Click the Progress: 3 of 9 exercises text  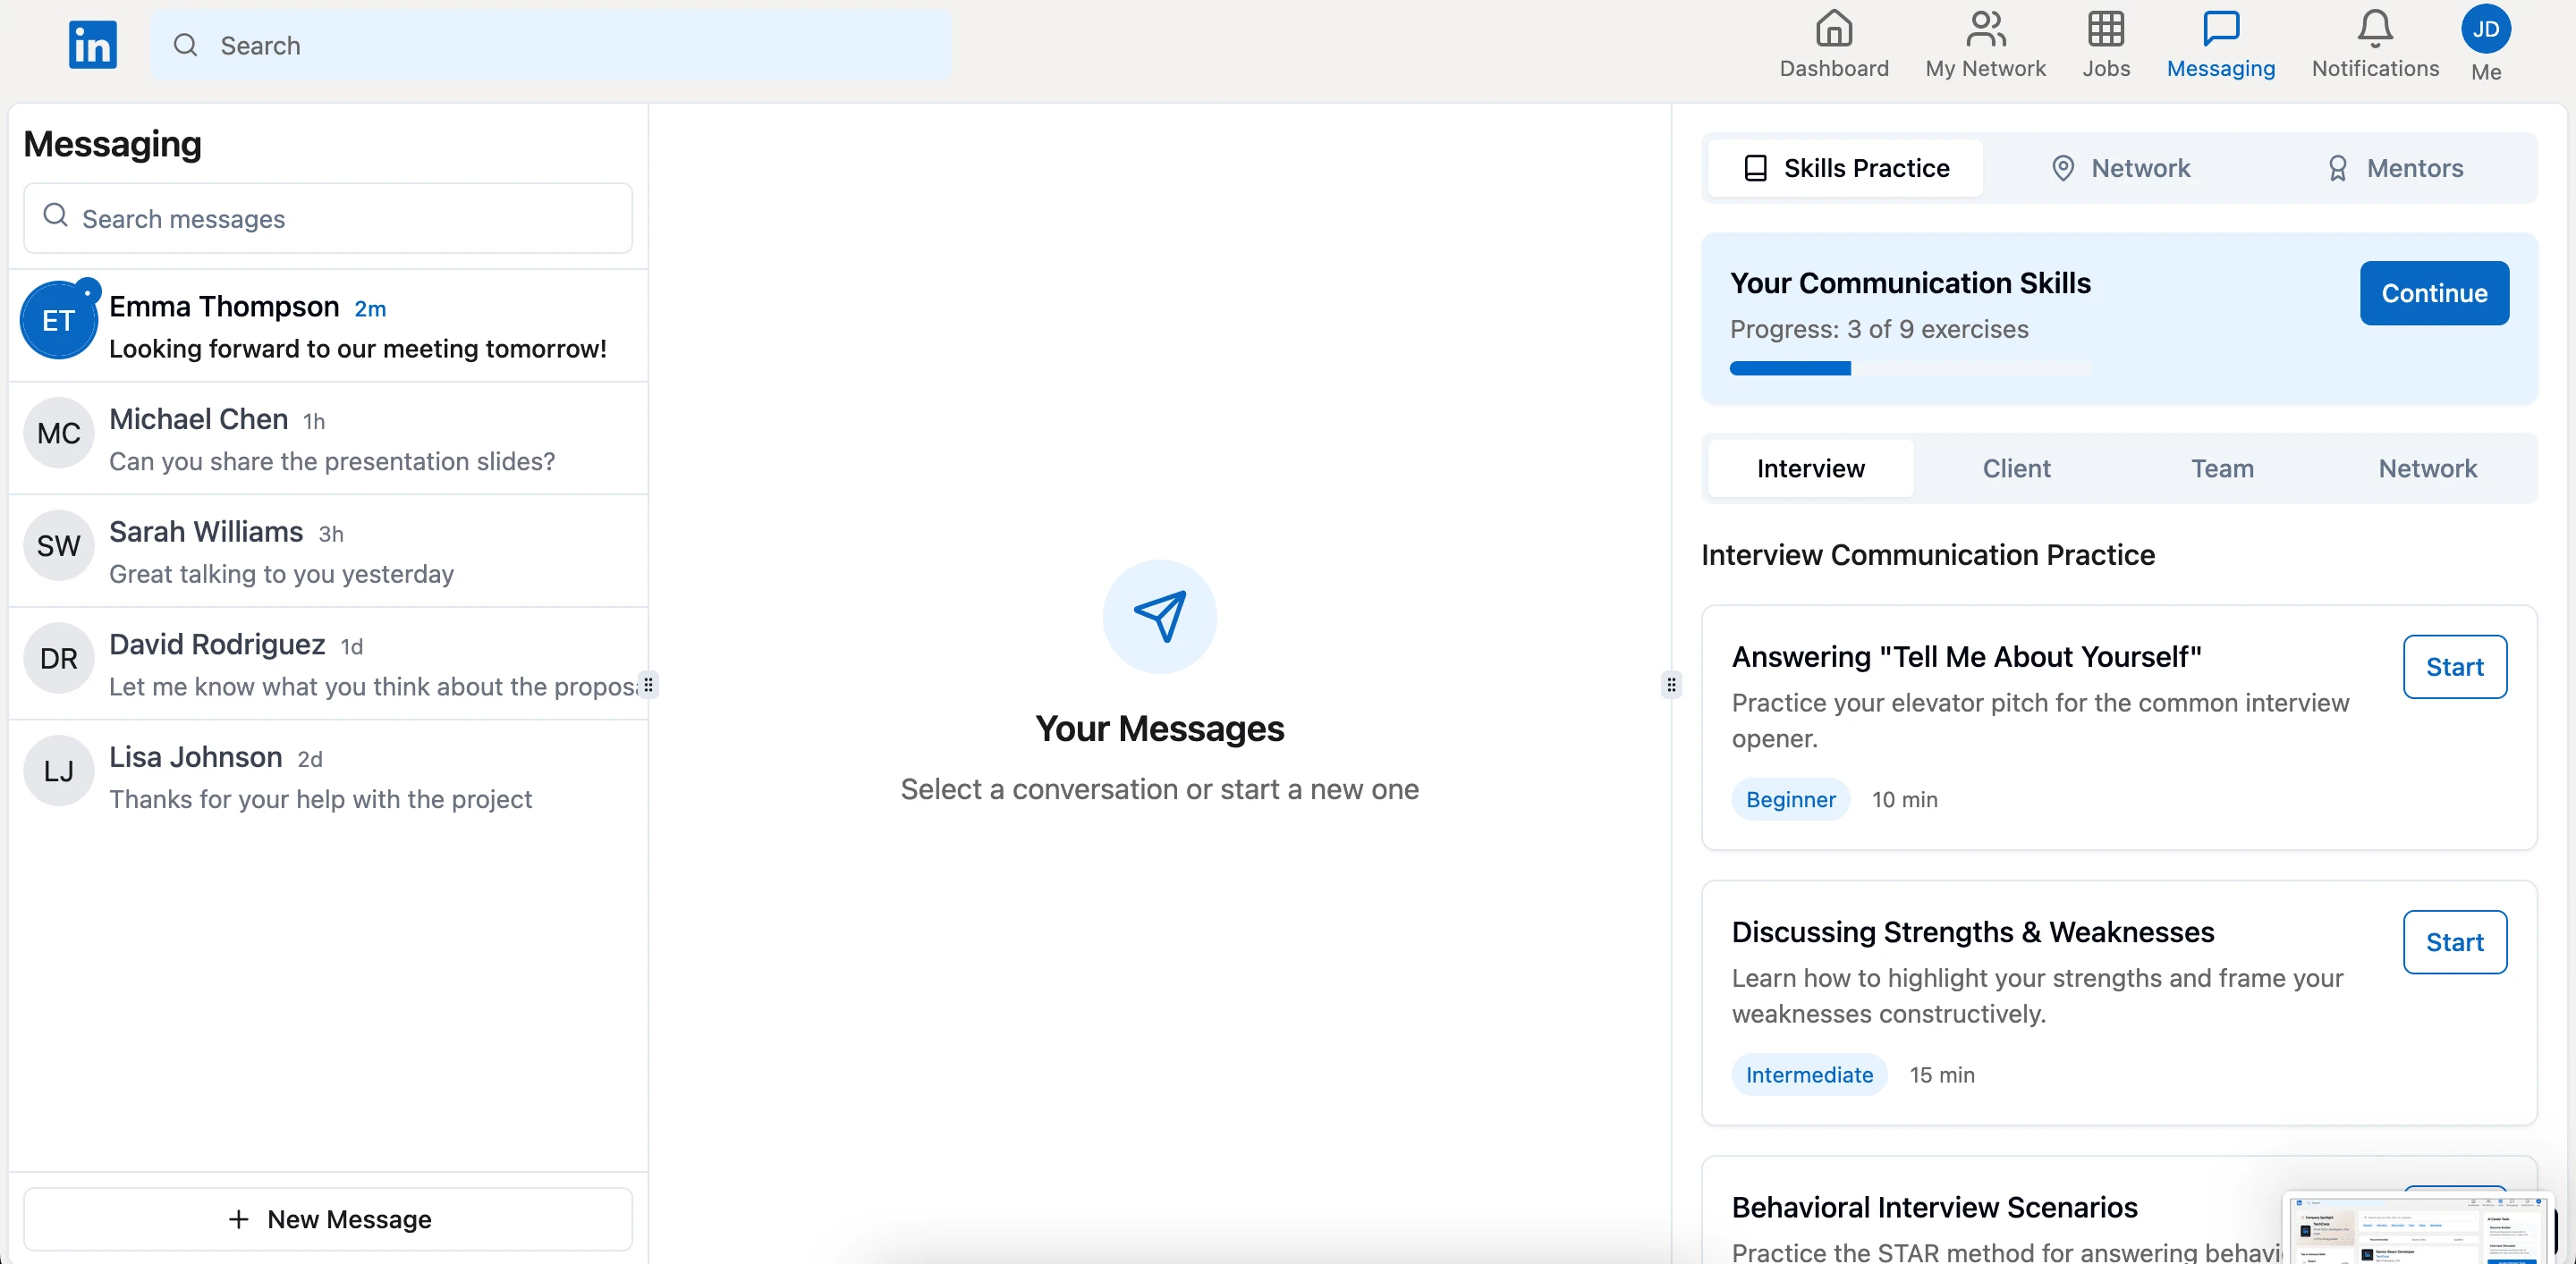pos(1879,329)
